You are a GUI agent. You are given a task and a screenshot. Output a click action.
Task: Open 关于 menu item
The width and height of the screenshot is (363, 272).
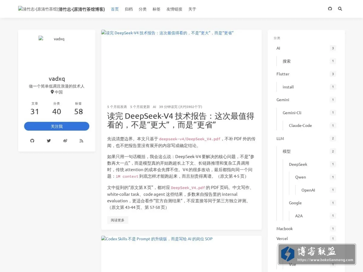(192, 9)
